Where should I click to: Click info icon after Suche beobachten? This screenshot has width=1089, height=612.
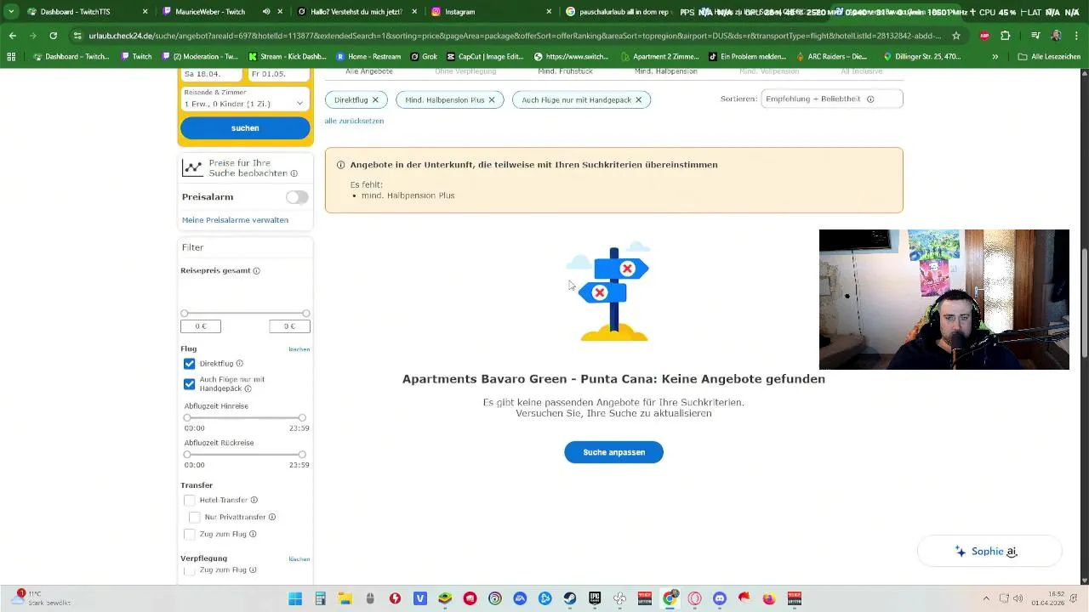(294, 173)
